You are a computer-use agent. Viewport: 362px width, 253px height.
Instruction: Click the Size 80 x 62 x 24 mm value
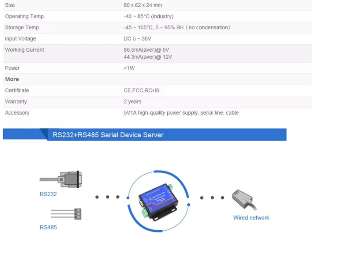point(143,5)
